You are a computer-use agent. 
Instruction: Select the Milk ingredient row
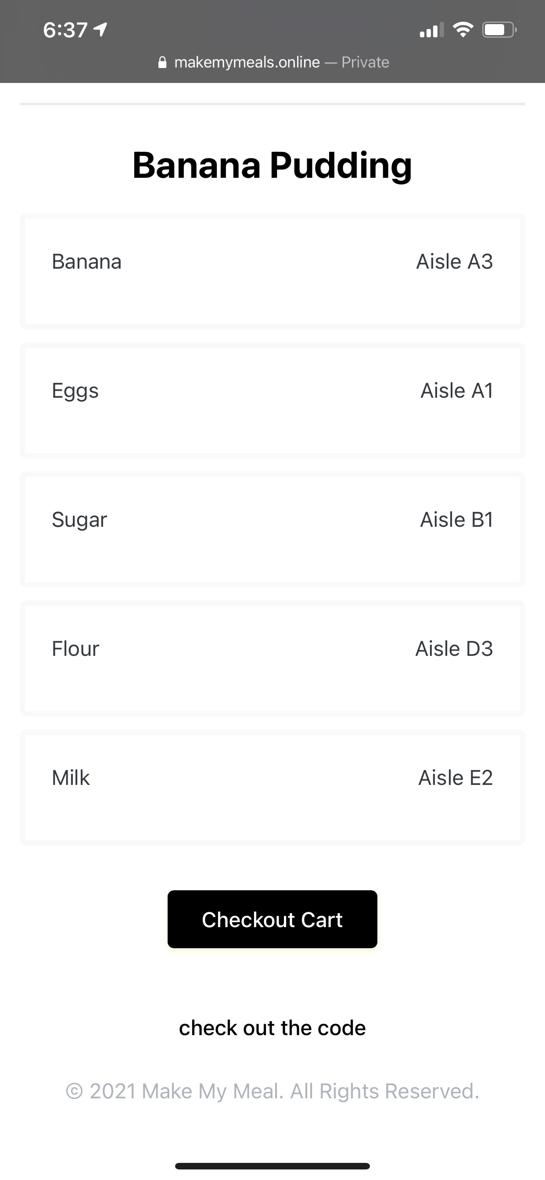tap(272, 788)
